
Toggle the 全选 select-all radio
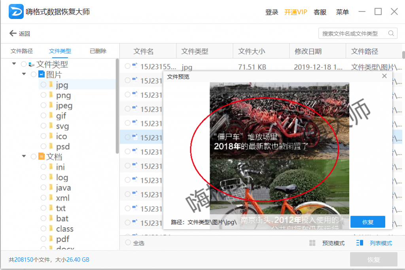pos(128,242)
